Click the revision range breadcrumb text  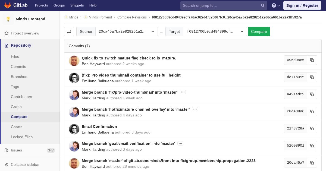coord(227,17)
